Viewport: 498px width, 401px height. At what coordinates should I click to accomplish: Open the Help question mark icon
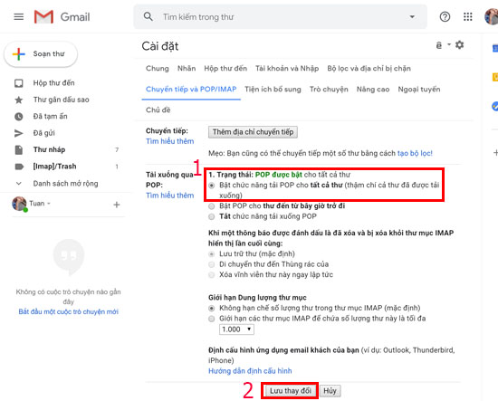coord(445,16)
